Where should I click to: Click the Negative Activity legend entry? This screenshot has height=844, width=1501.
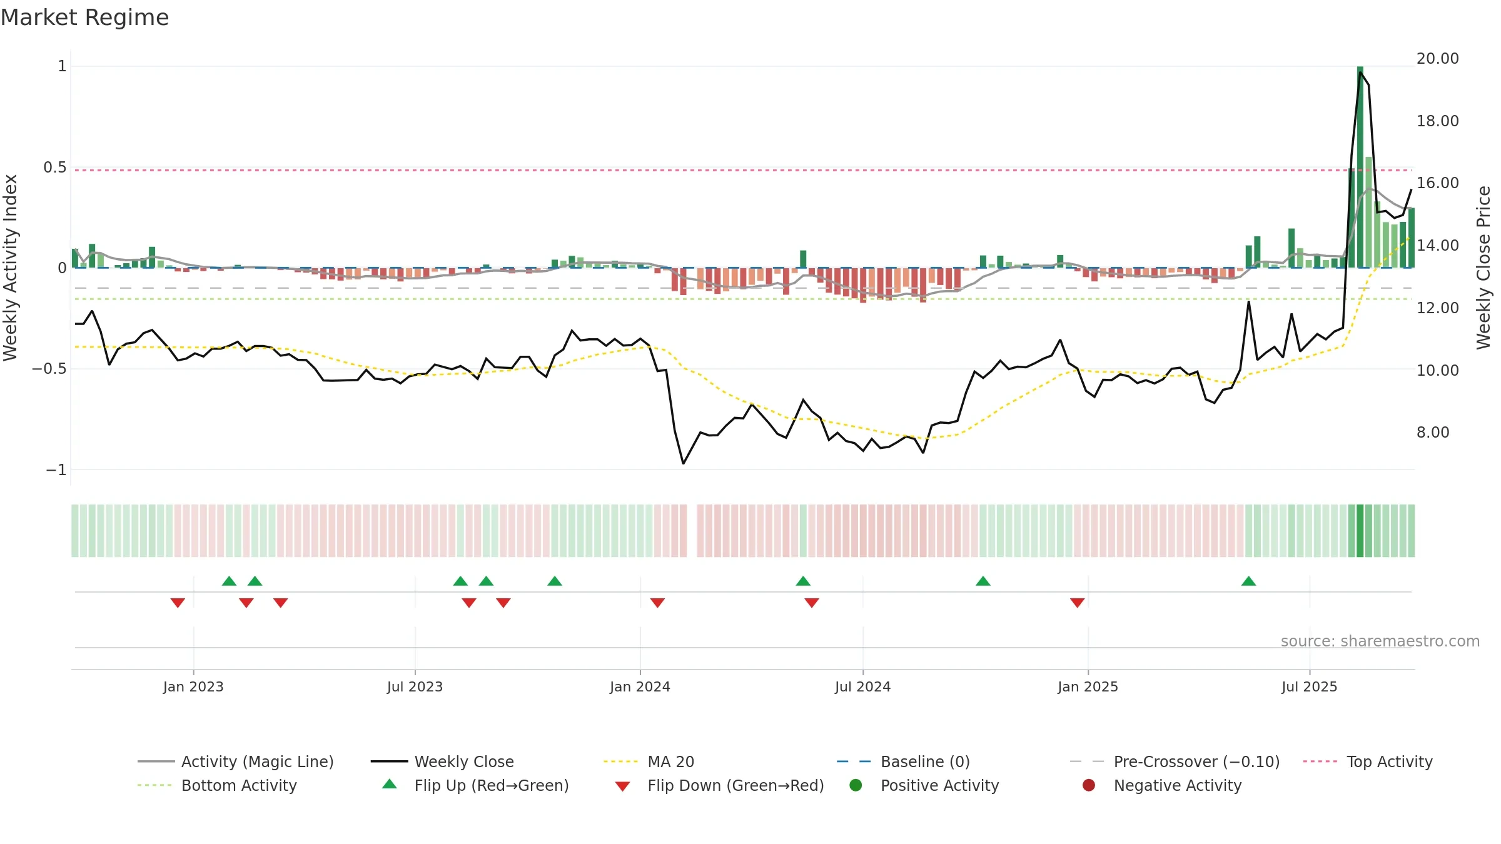coord(1161,785)
